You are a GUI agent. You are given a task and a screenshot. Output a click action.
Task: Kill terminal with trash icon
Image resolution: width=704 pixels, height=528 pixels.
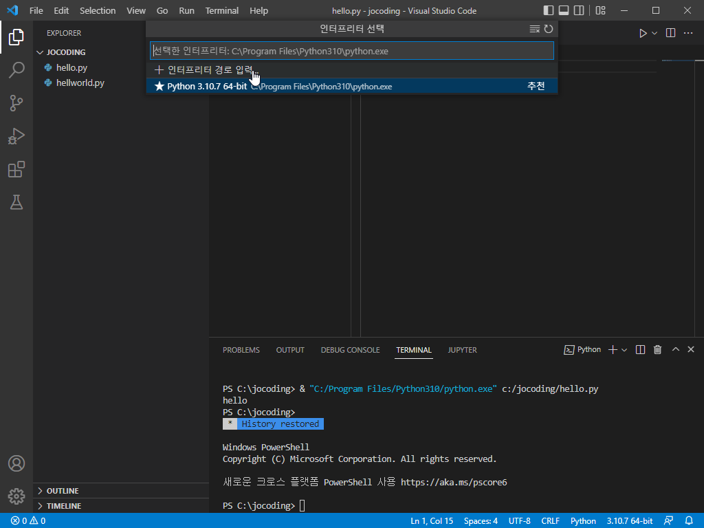657,350
